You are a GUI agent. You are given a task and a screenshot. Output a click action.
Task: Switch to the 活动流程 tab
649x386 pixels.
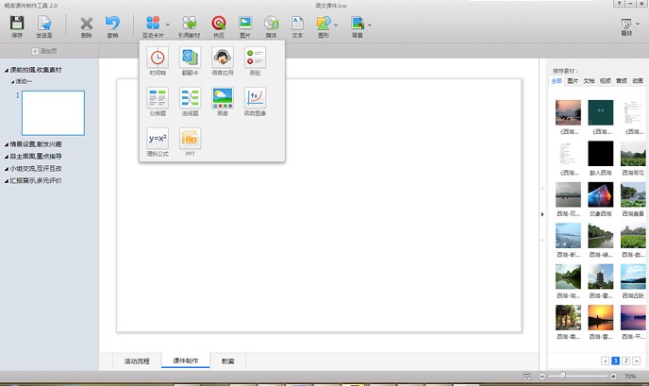click(138, 361)
